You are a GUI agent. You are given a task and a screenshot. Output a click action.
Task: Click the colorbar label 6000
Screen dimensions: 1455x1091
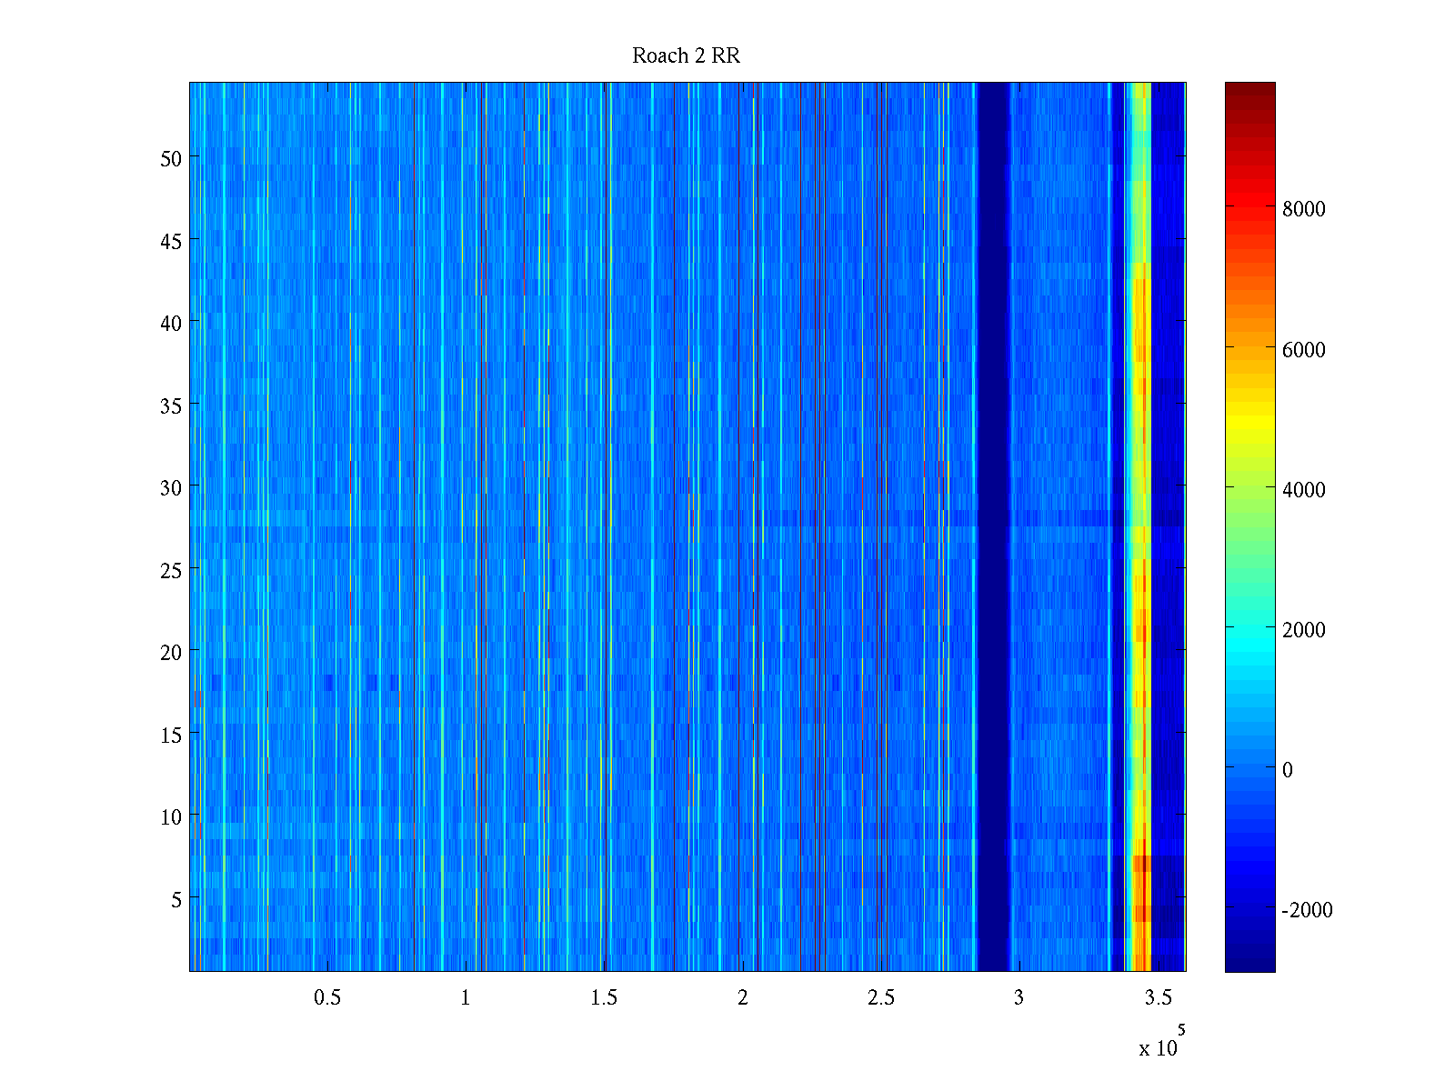[x=1303, y=350]
